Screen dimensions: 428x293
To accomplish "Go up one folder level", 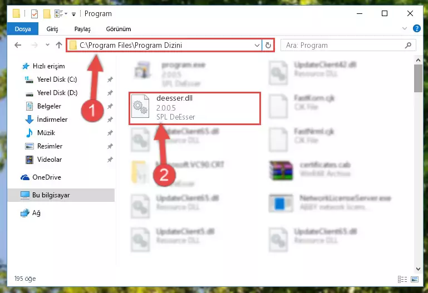I will [x=59, y=45].
